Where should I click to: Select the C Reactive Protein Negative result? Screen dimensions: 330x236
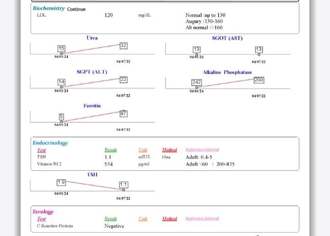point(114,226)
